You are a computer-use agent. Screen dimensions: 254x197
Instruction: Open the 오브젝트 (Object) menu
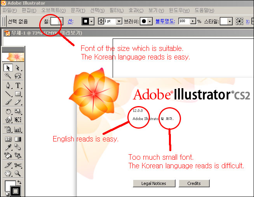point(54,10)
